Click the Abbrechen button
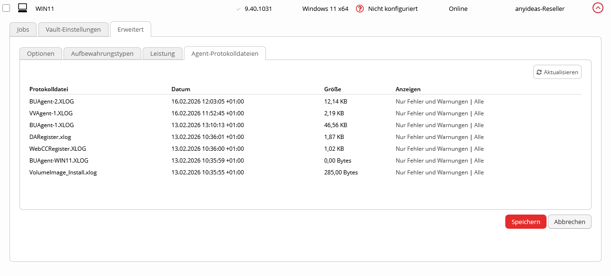This screenshot has height=276, width=611. [569, 222]
